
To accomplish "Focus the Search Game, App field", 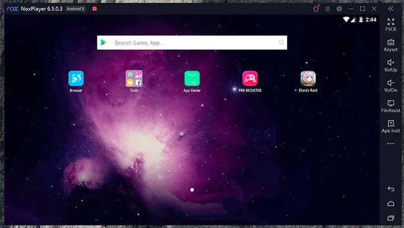I will click(x=192, y=43).
